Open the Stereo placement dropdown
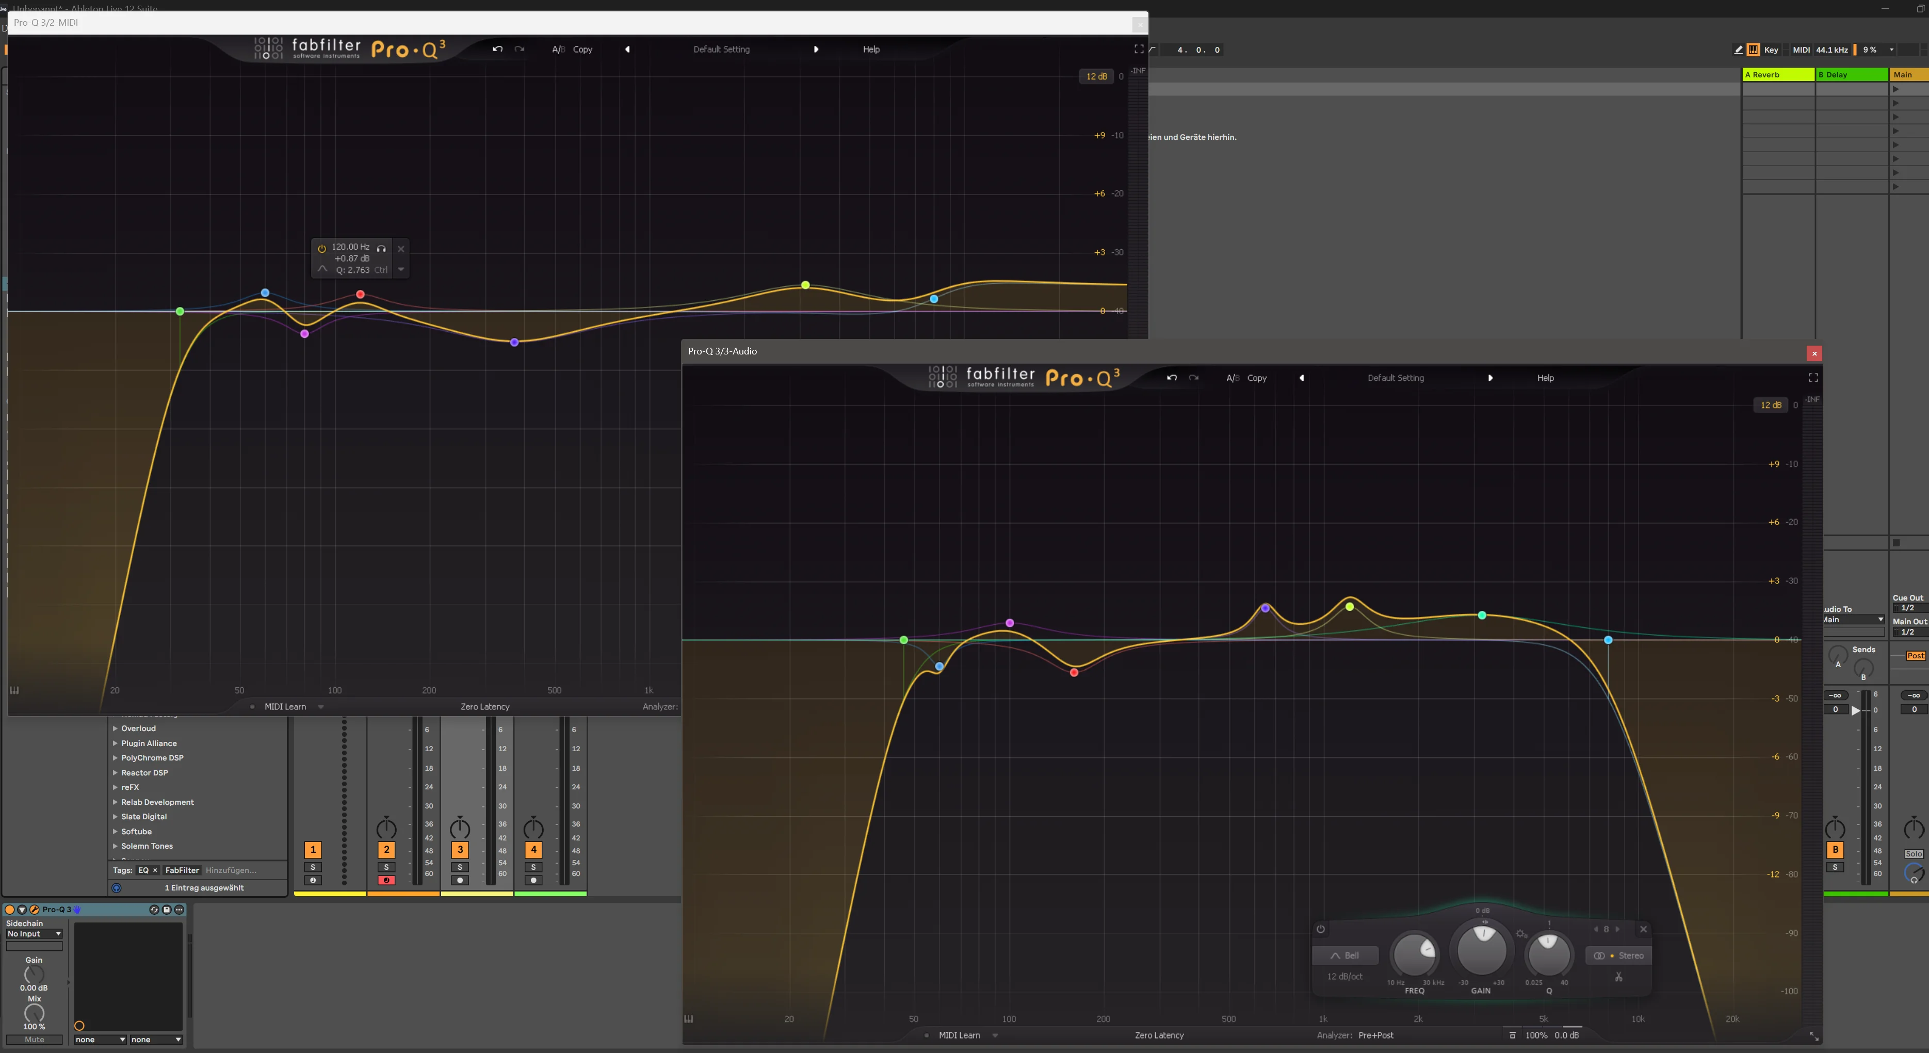This screenshot has height=1053, width=1929. click(x=1618, y=955)
